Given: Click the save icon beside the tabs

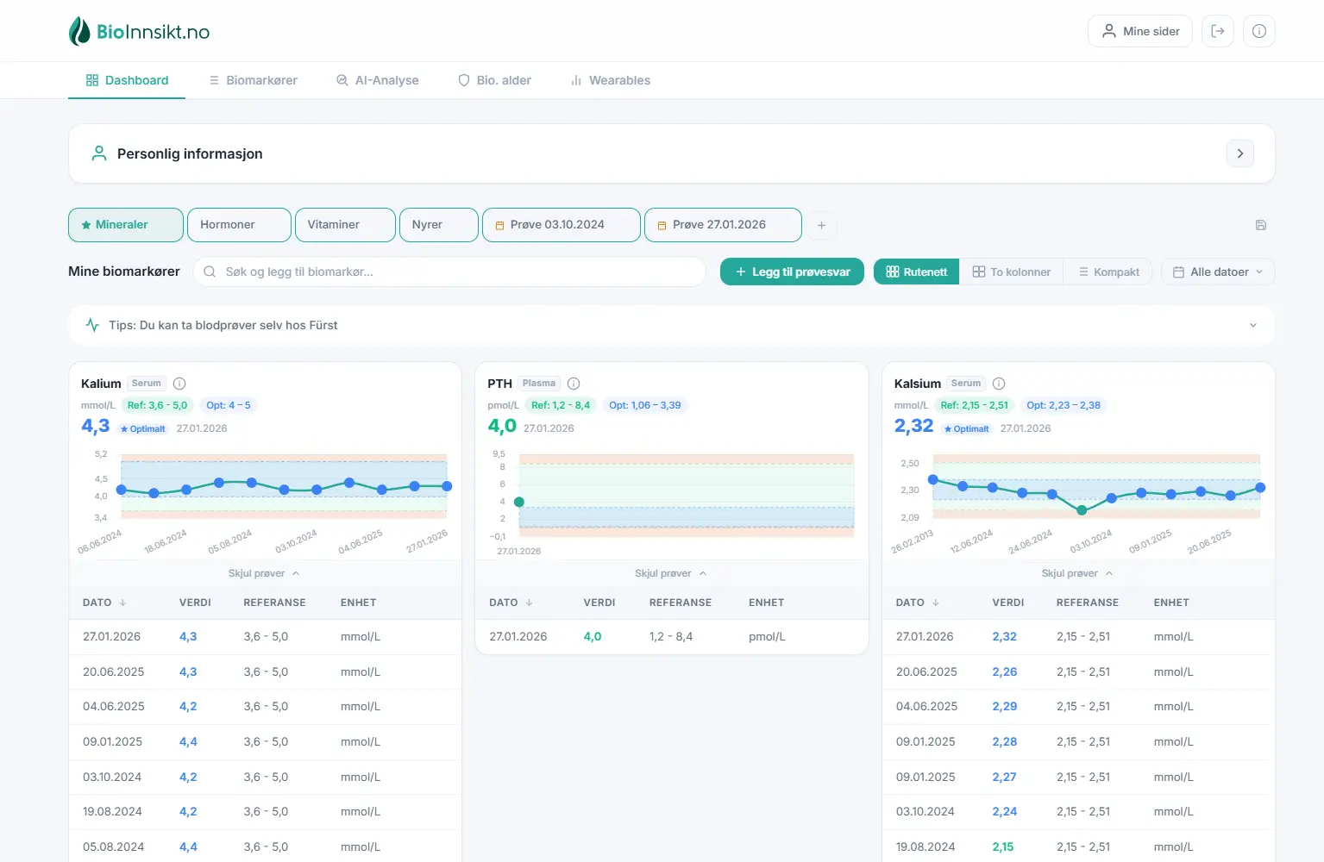Looking at the screenshot, I should point(1260,225).
